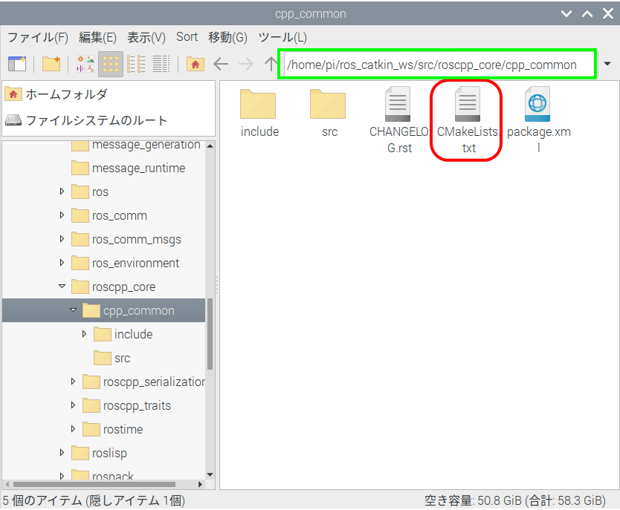Open the 表示(V) menu
The width and height of the screenshot is (620, 510).
[x=146, y=38]
